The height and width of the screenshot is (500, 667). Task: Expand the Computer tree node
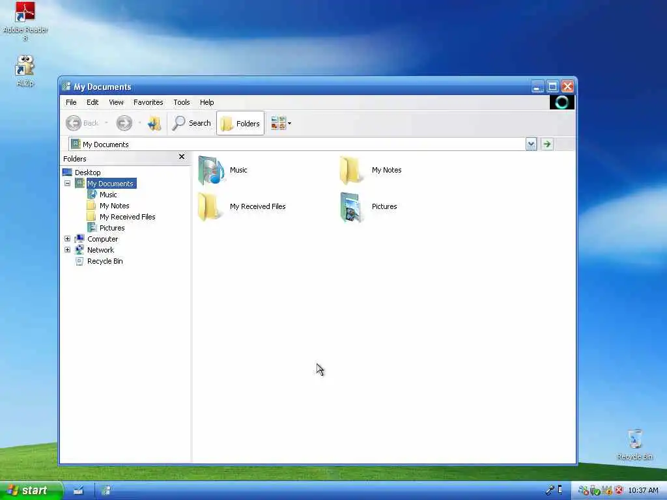(x=67, y=239)
